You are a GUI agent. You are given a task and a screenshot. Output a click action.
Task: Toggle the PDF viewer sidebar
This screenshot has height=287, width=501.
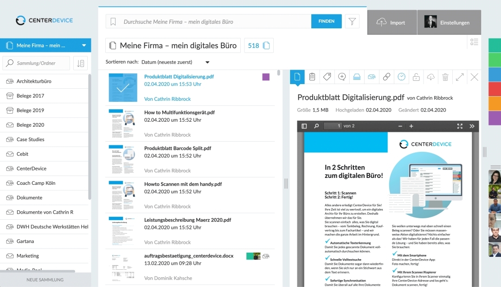coord(304,126)
